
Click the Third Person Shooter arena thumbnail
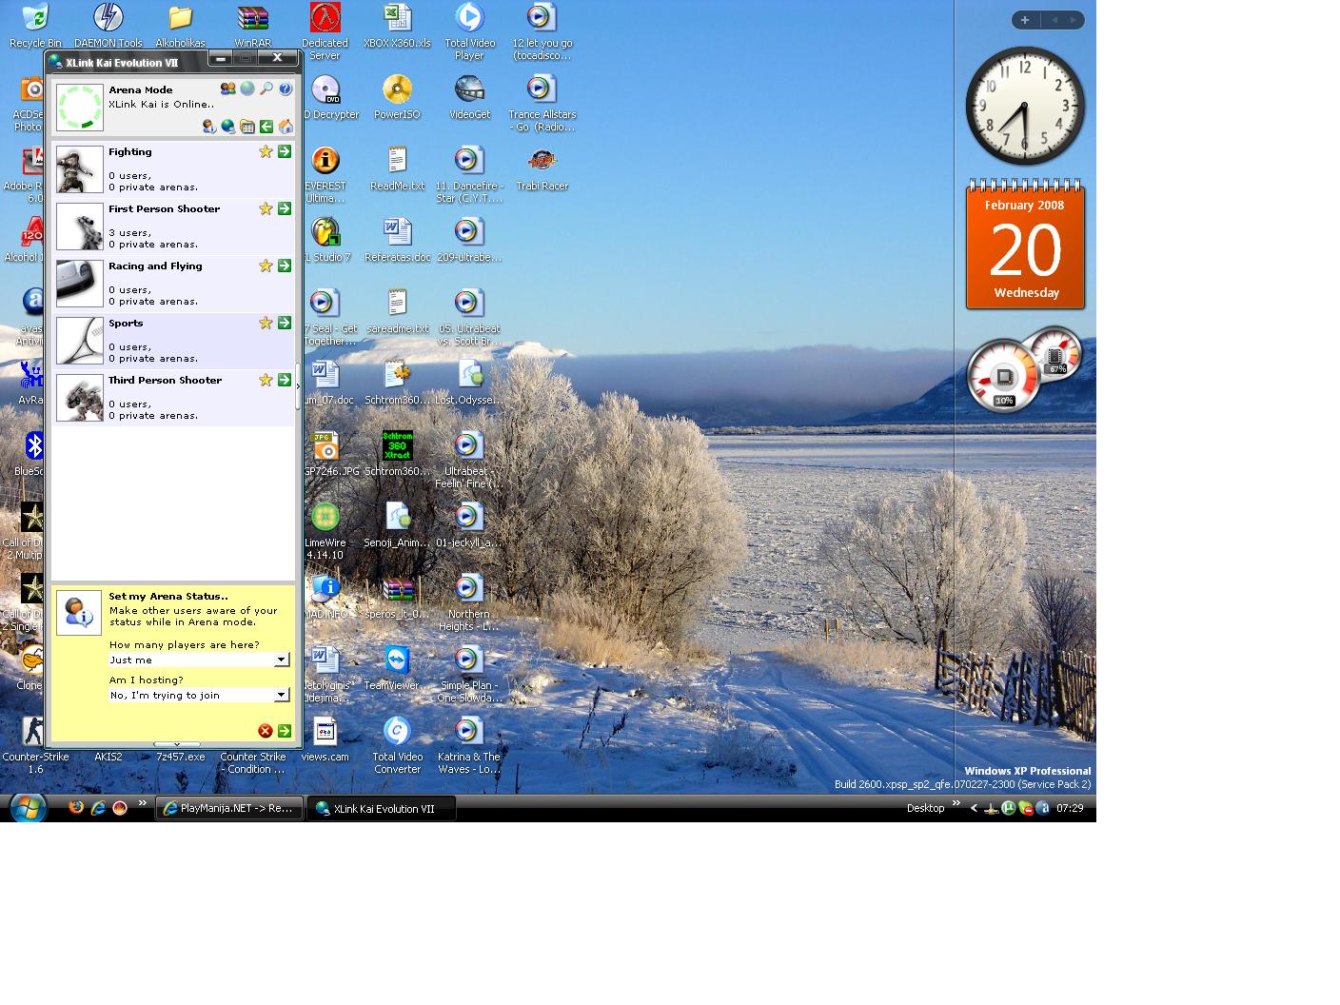[80, 398]
